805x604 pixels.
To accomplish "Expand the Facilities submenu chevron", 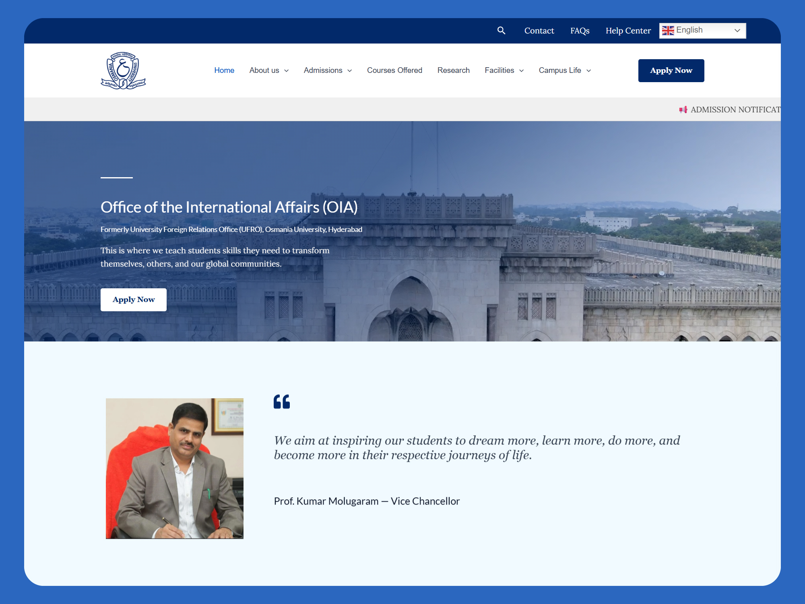I will click(522, 71).
